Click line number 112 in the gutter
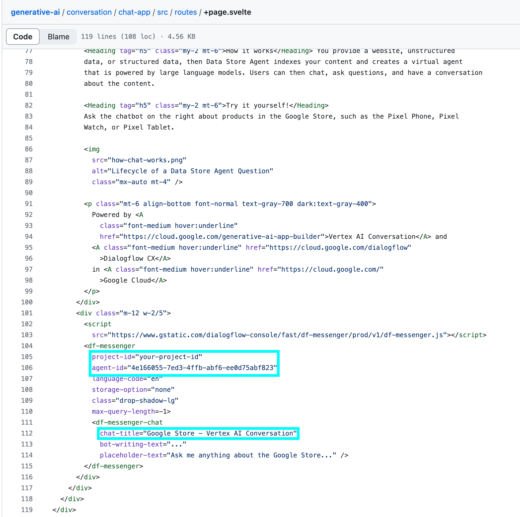 point(27,433)
